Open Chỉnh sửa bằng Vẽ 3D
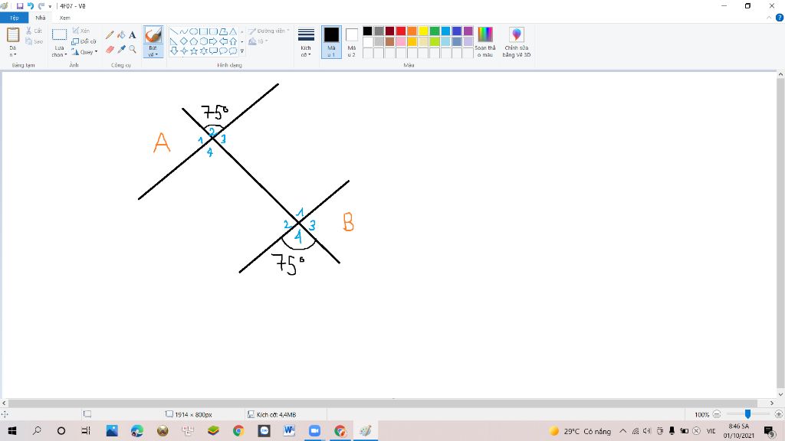Image resolution: width=785 pixels, height=441 pixels. coord(517,42)
